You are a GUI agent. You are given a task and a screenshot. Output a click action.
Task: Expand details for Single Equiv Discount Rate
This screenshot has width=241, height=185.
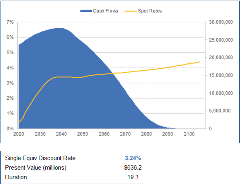pos(40,158)
